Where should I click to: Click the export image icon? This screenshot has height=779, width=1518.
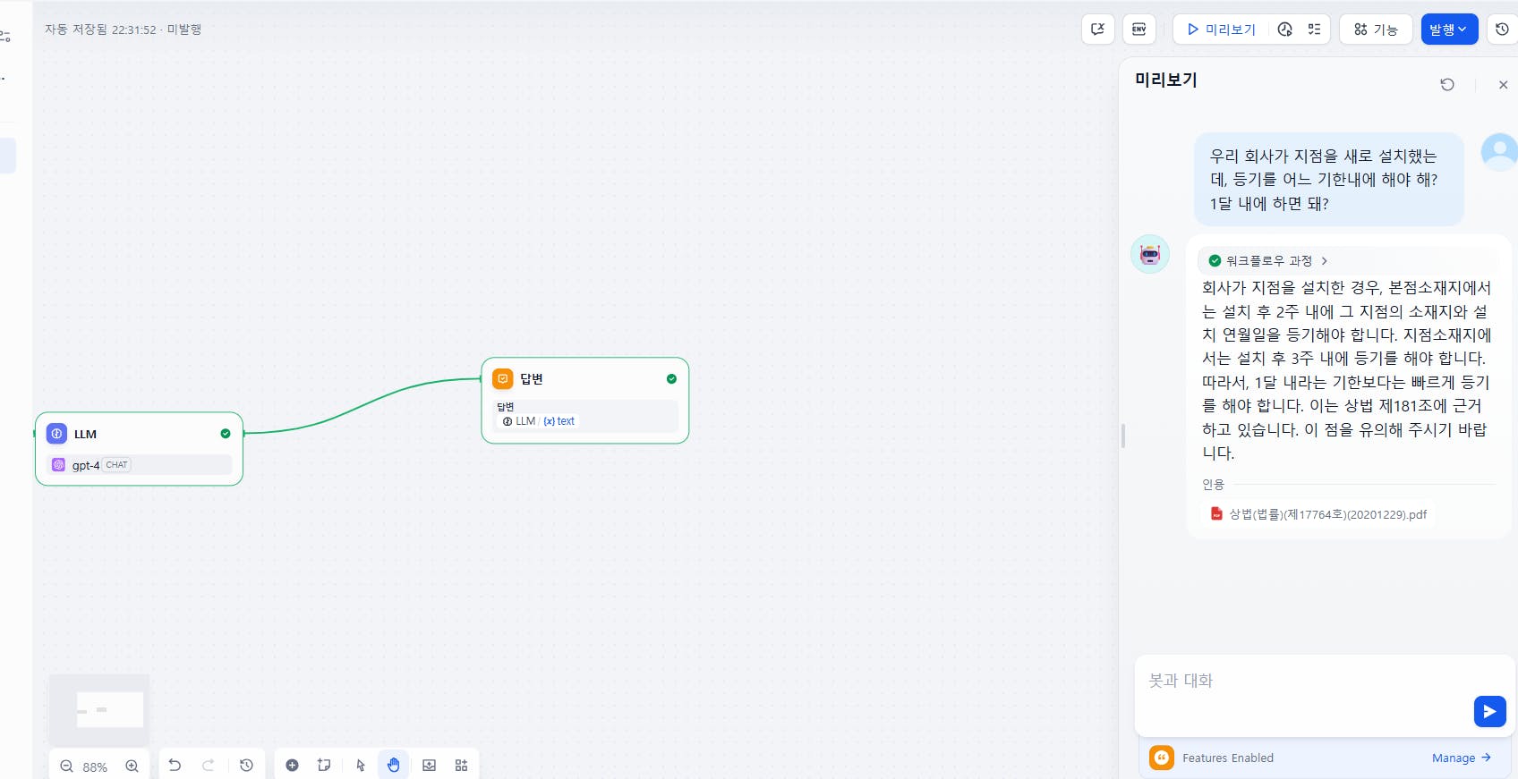[430, 766]
